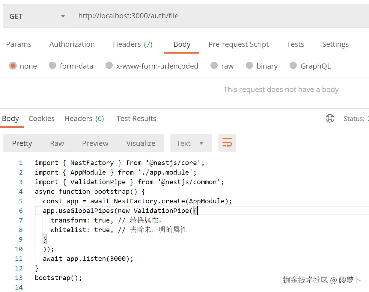Select the request Body tab
369x292 pixels.
point(182,44)
